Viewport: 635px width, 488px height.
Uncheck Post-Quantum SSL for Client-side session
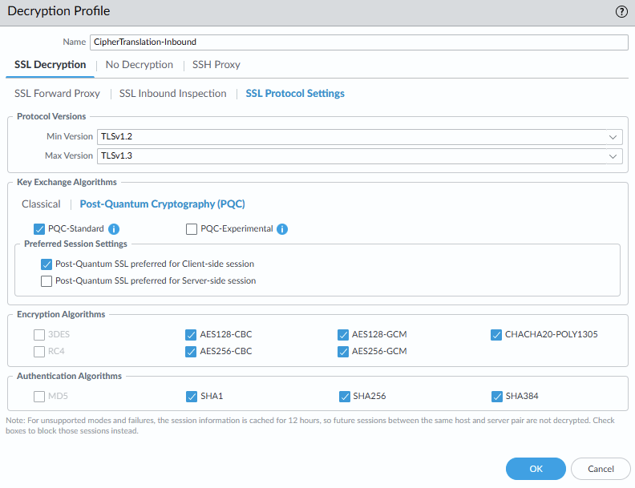click(47, 264)
